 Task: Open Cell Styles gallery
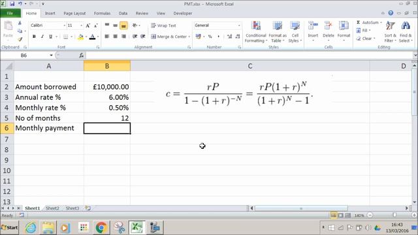[x=295, y=32]
